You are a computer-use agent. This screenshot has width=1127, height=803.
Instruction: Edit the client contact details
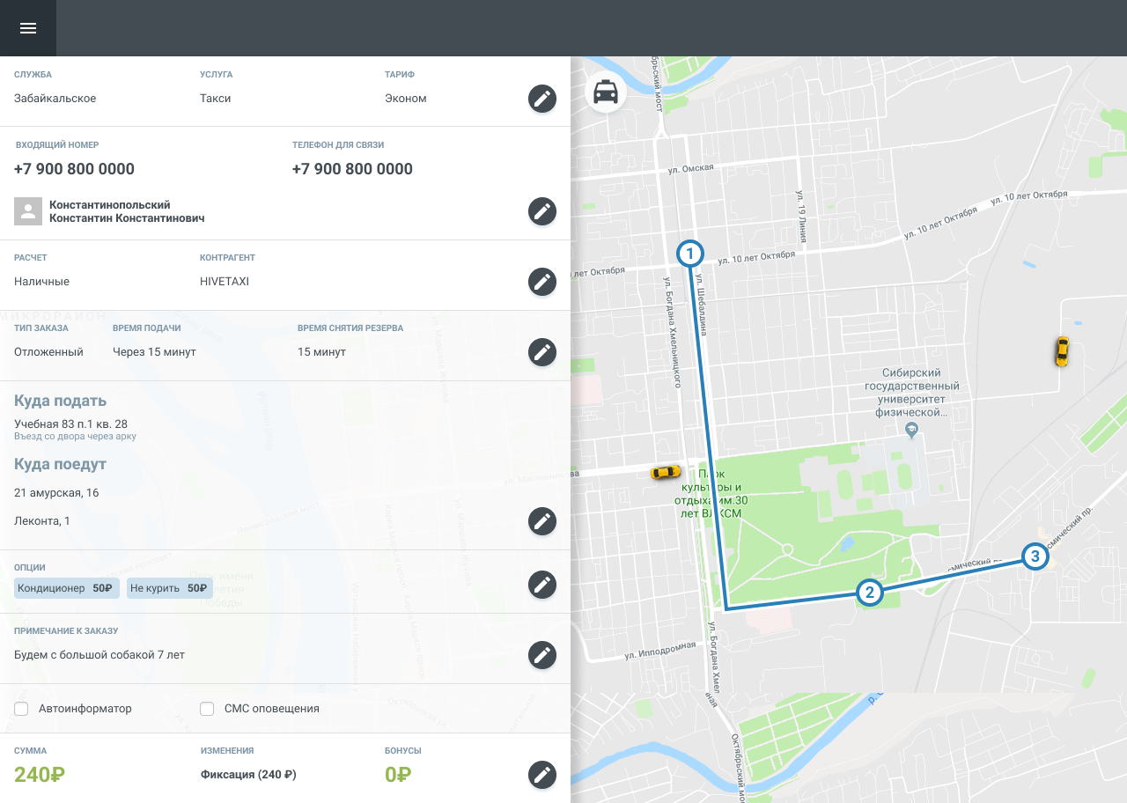(x=542, y=211)
